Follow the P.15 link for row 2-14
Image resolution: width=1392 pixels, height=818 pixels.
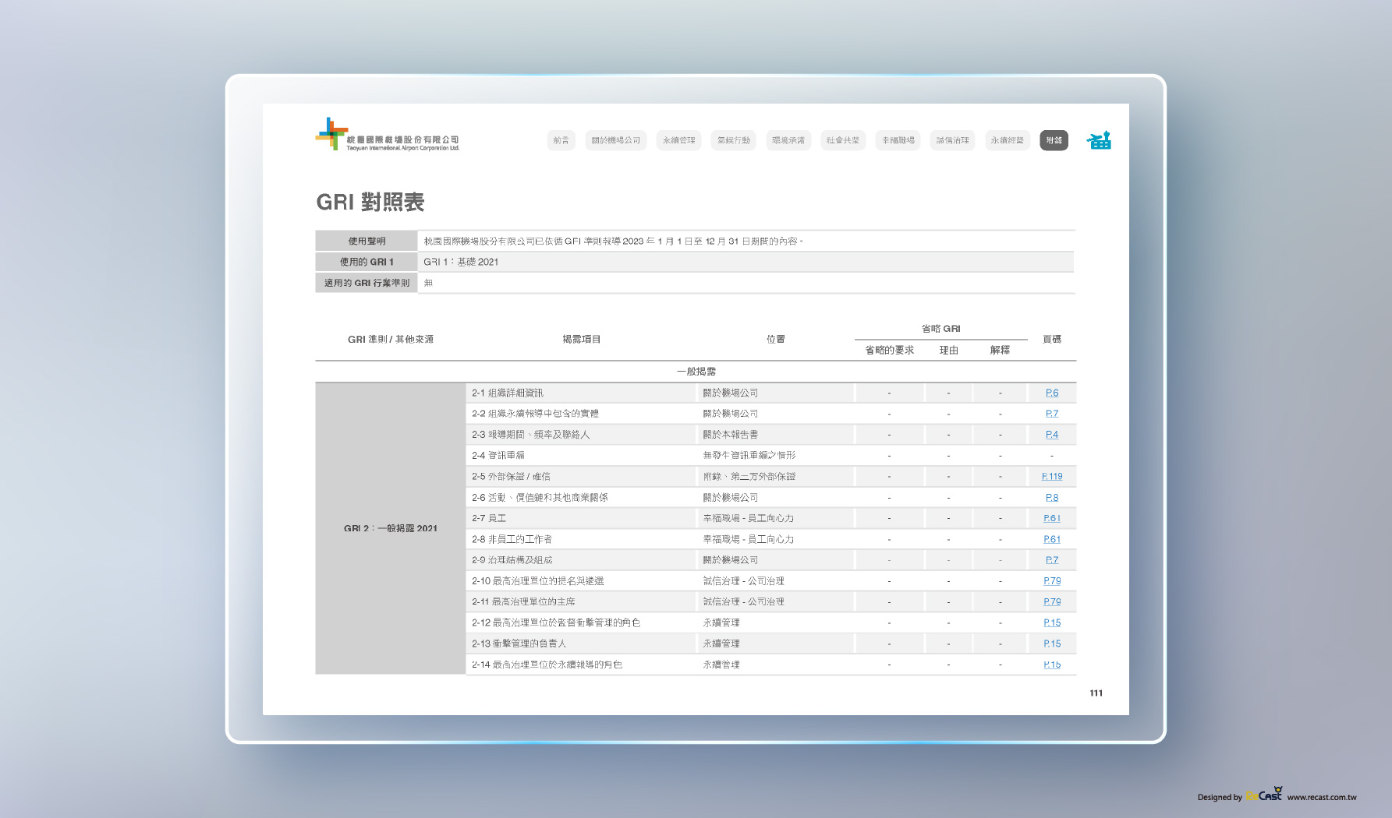(x=1052, y=665)
